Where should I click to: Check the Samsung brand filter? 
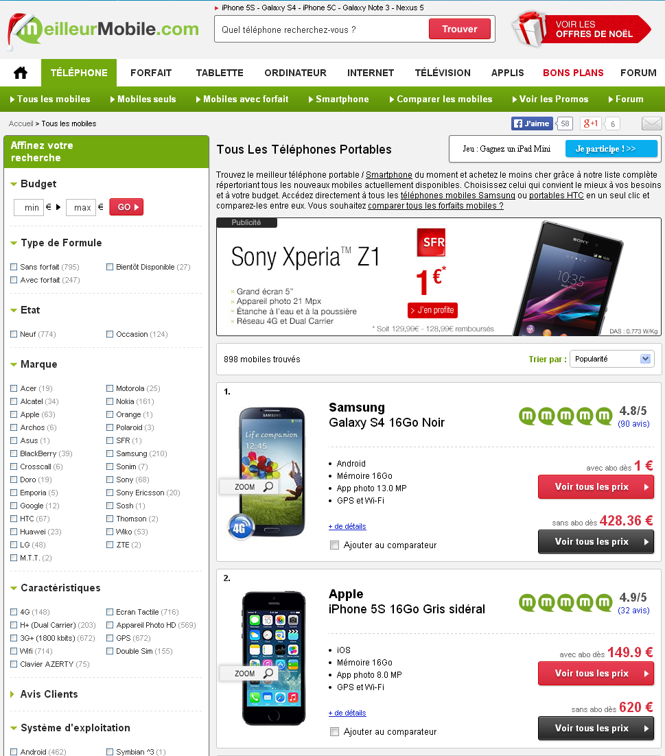110,453
